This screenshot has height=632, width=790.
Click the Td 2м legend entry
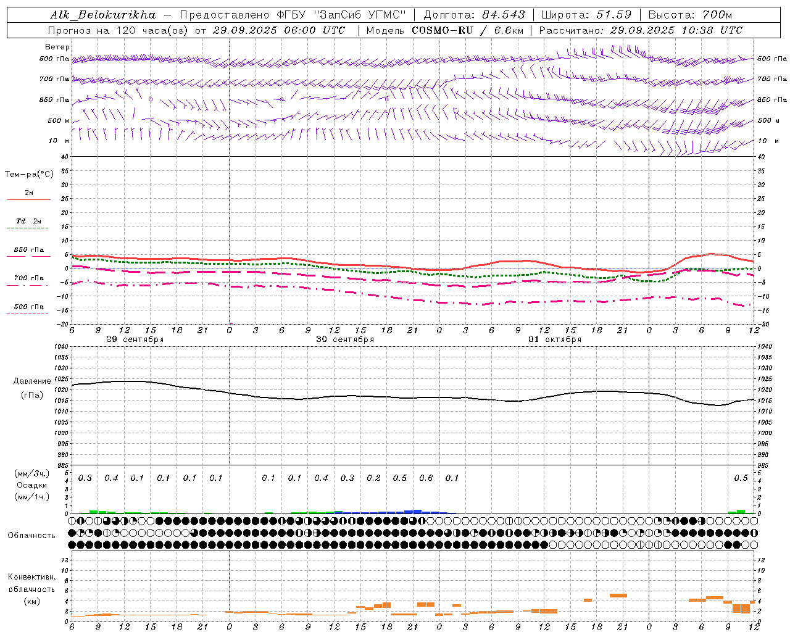click(x=29, y=221)
